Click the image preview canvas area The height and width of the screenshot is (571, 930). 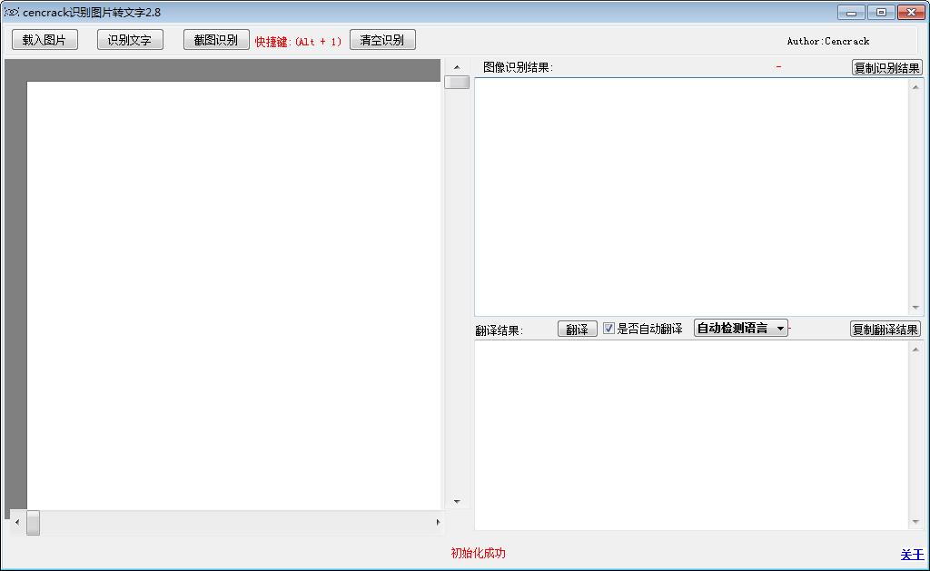click(x=233, y=295)
